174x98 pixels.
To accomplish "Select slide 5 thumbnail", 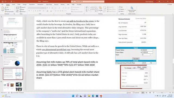I will (x=13, y=22).
